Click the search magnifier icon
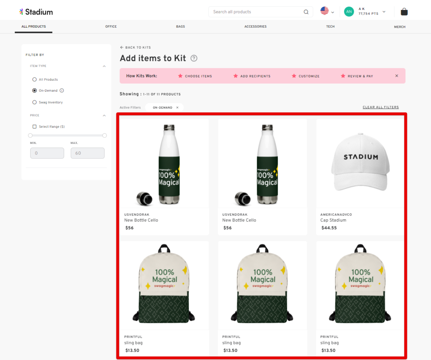This screenshot has height=360, width=431. tap(306, 12)
